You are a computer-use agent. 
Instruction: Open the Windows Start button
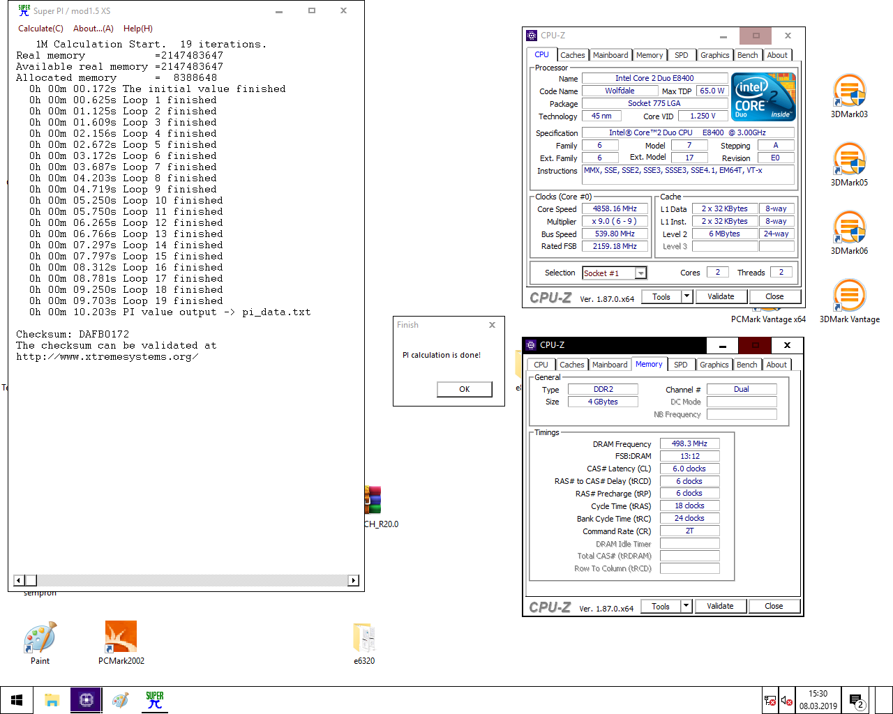(17, 700)
